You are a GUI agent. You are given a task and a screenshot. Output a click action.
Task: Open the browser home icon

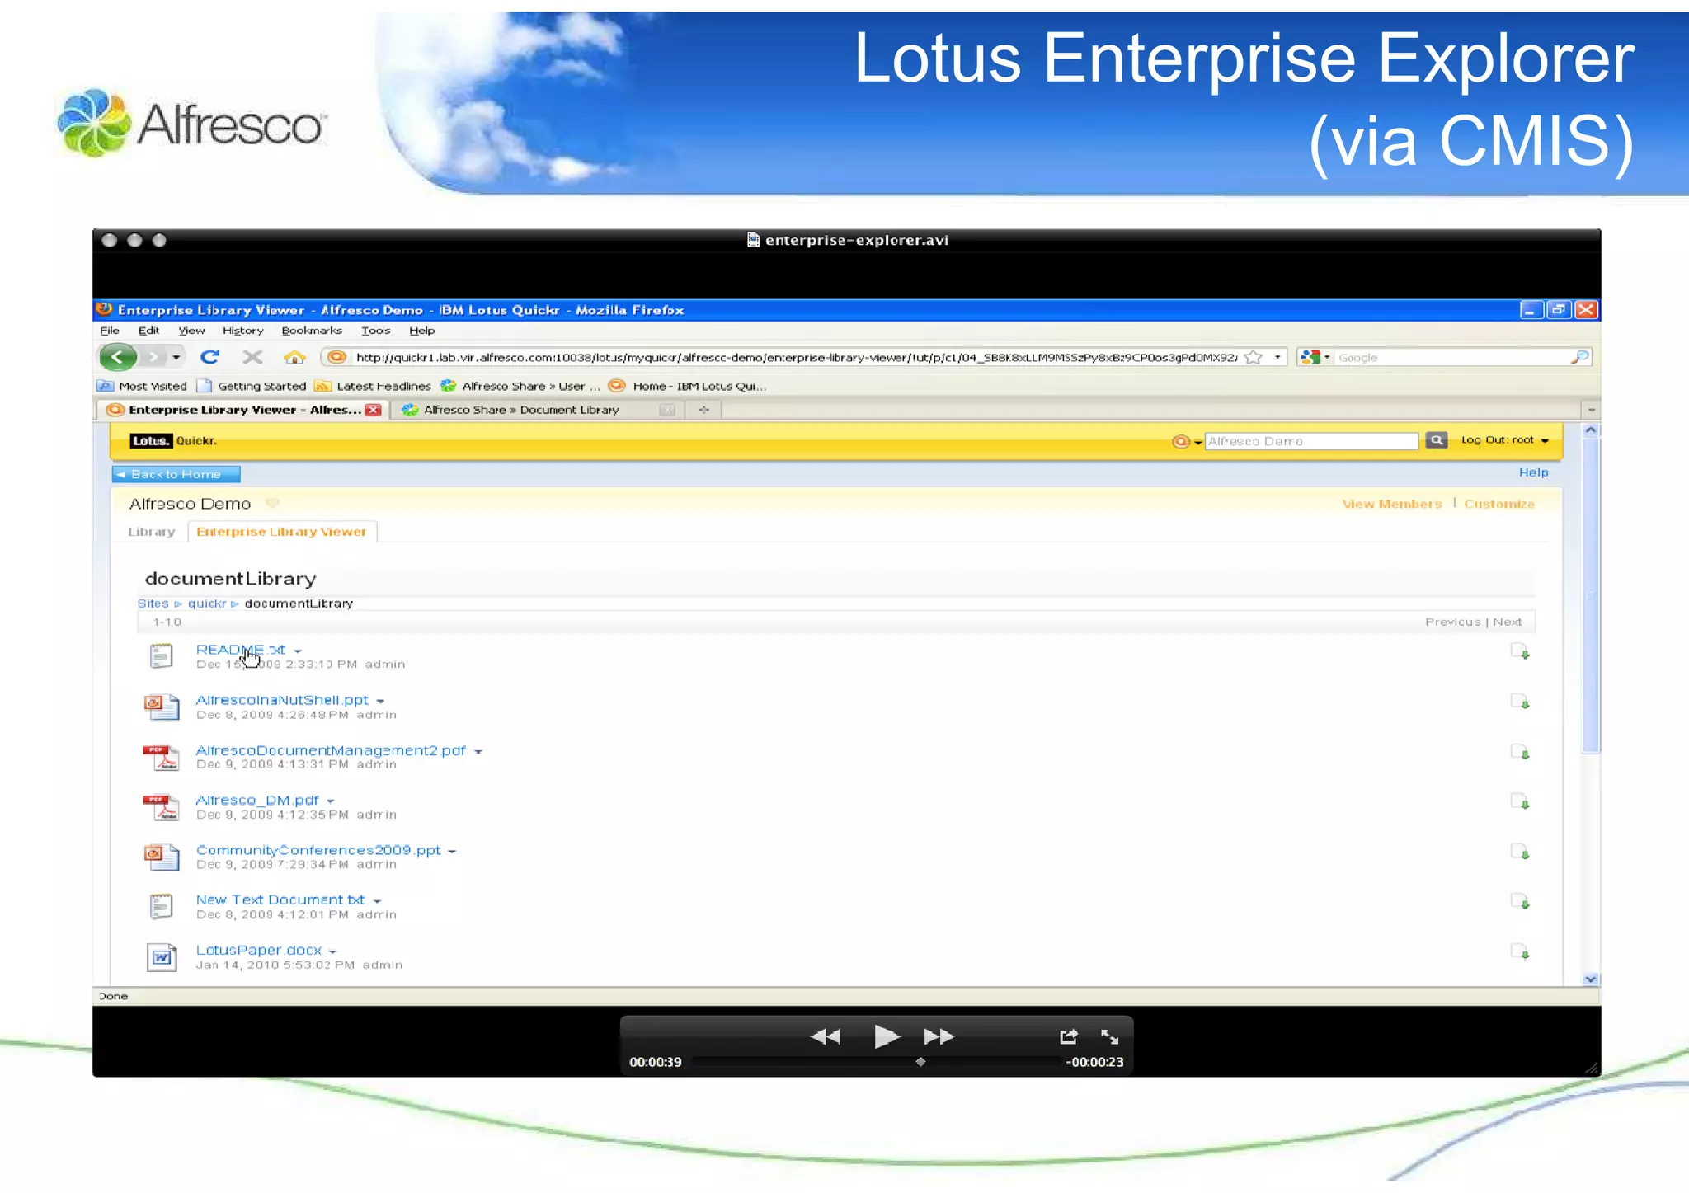294,357
